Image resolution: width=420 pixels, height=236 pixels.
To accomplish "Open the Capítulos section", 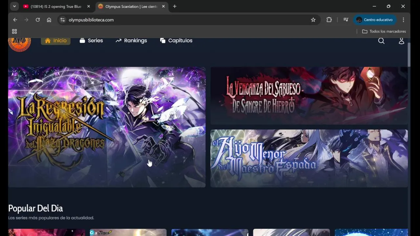I will click(x=176, y=41).
